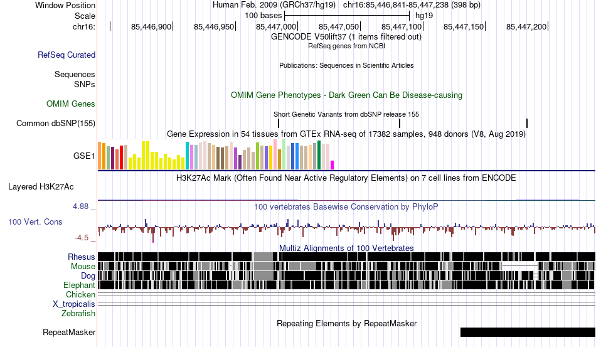Click the PhyloP -4.5 lower scale value
The height and width of the screenshot is (347, 596).
click(82, 238)
